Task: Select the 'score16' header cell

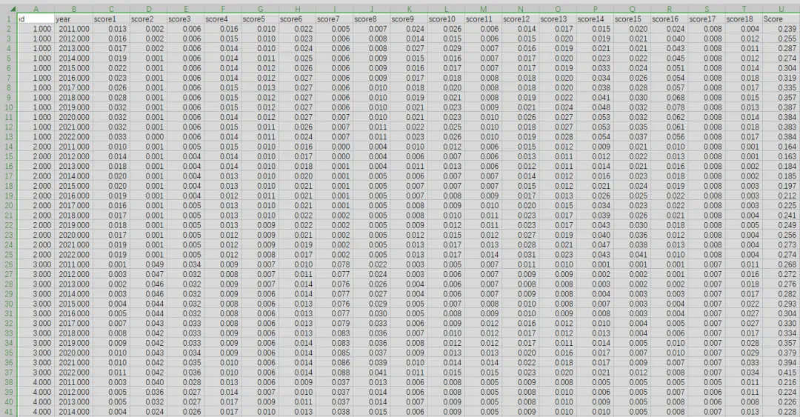Action: click(x=670, y=19)
